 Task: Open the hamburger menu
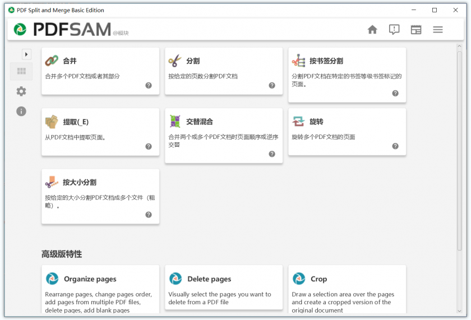click(438, 29)
